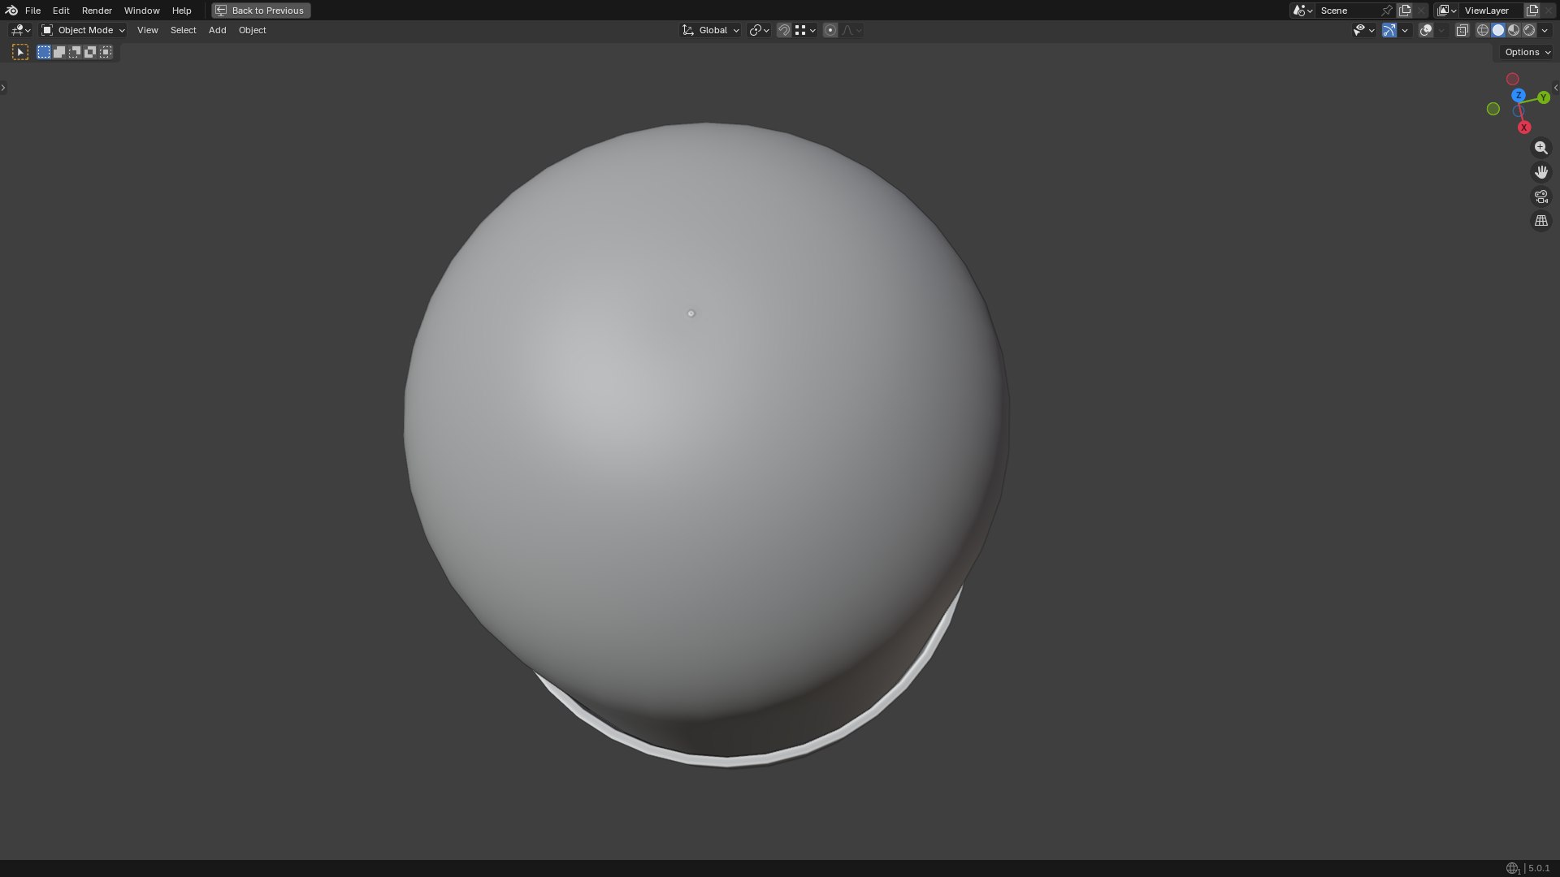Choose Intersect selection mode icon
This screenshot has height=877, width=1560.
(x=106, y=52)
